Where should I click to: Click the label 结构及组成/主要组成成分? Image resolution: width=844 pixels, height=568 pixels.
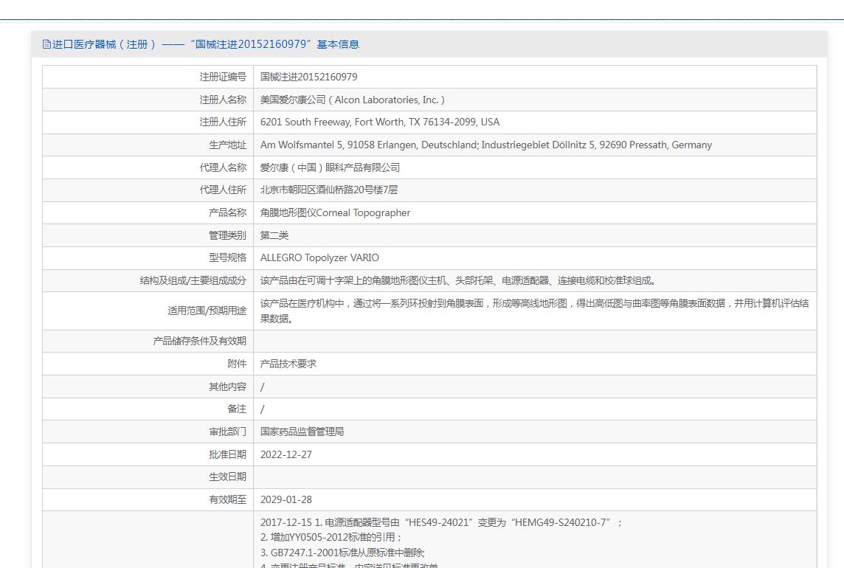pos(193,280)
